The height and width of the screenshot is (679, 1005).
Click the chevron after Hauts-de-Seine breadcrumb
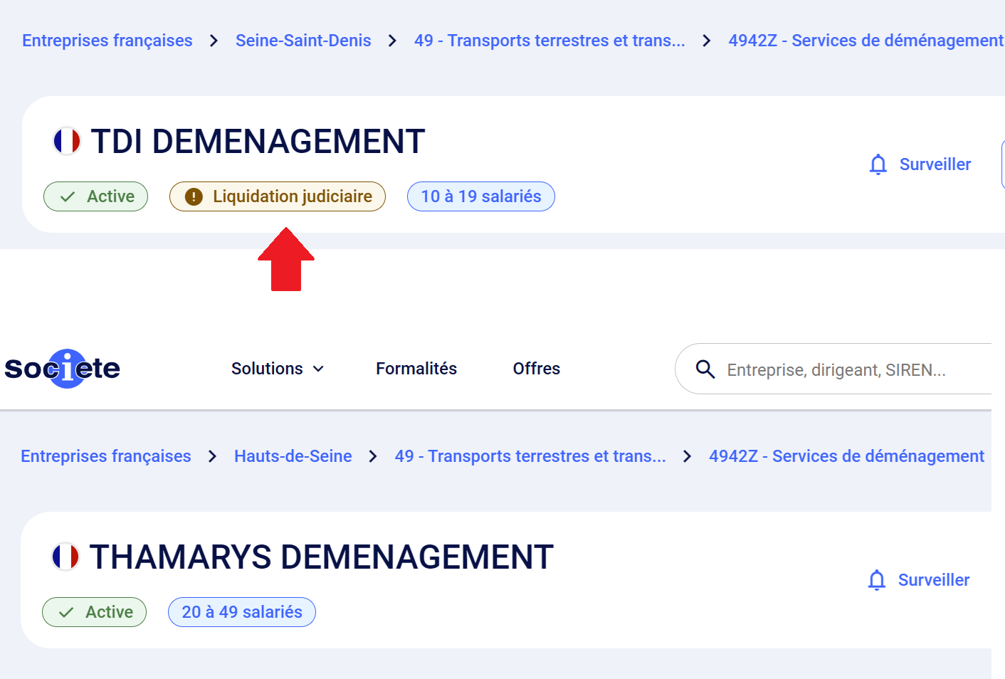coord(373,456)
